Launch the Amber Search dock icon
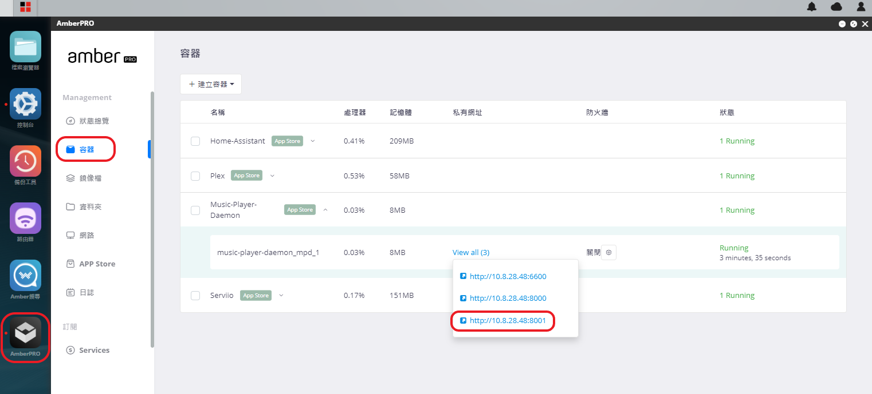The height and width of the screenshot is (394, 872). click(x=25, y=276)
